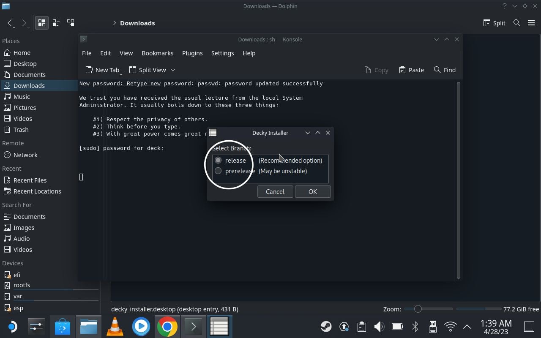Image resolution: width=541 pixels, height=338 pixels.
Task: Open Steam icon in system tray
Action: (x=326, y=326)
